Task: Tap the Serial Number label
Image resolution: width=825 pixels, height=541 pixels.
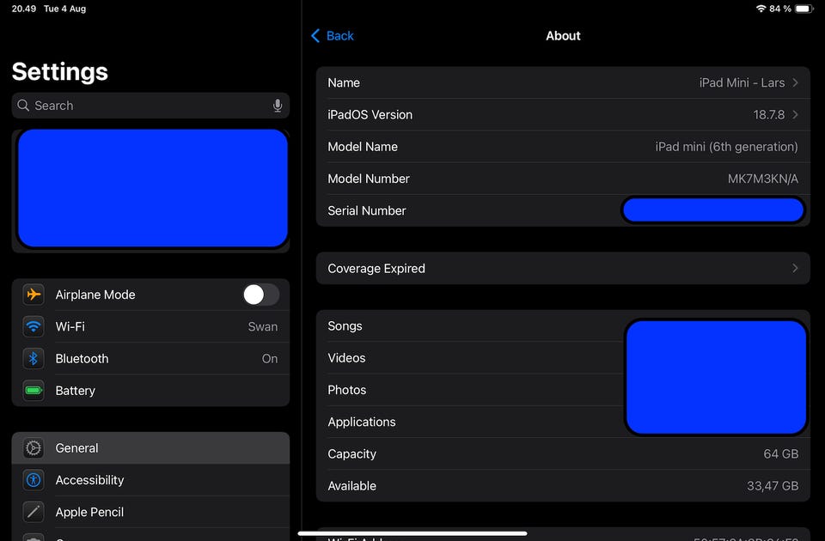Action: 367,211
